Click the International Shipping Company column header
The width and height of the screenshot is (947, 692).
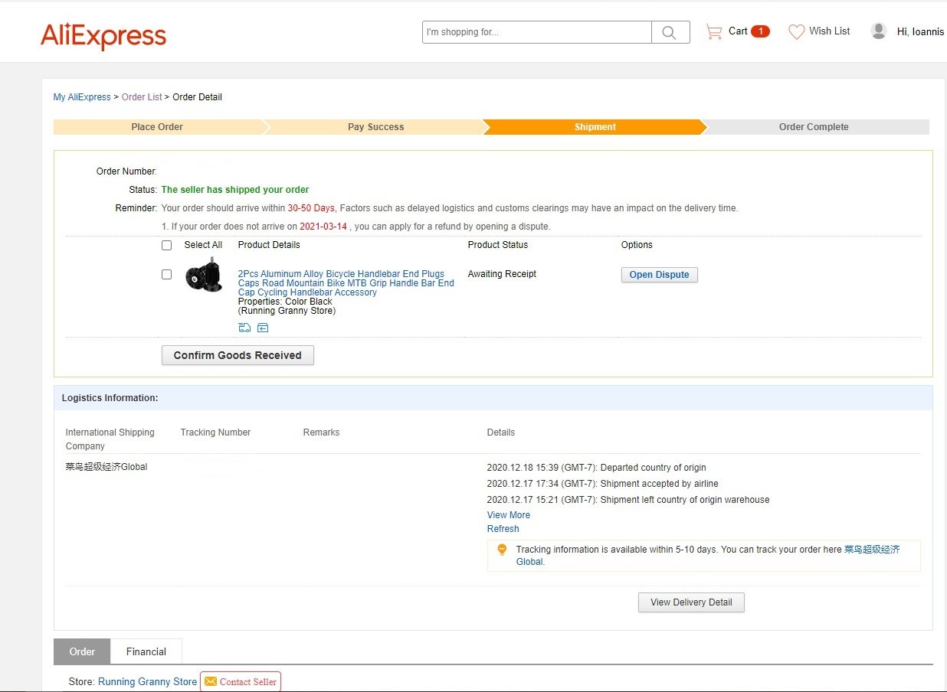click(110, 439)
